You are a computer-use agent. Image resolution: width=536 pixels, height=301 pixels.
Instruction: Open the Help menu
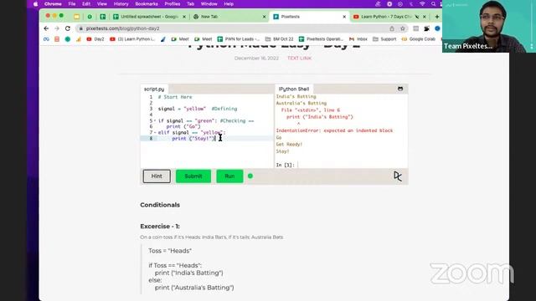coord(229,4)
